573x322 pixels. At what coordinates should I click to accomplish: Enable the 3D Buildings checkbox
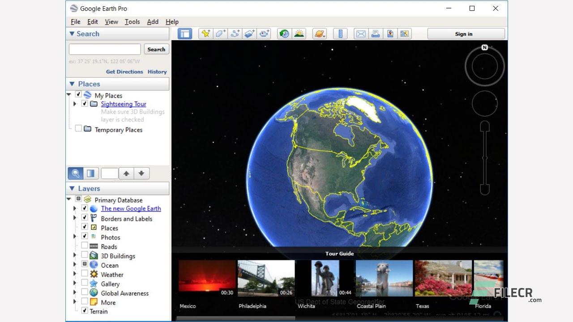pos(84,255)
